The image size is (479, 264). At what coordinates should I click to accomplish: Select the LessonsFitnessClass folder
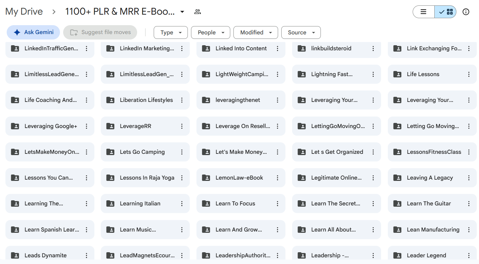pos(432,152)
